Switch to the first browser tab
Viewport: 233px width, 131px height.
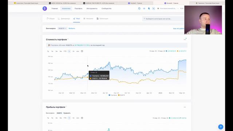(26, 3)
